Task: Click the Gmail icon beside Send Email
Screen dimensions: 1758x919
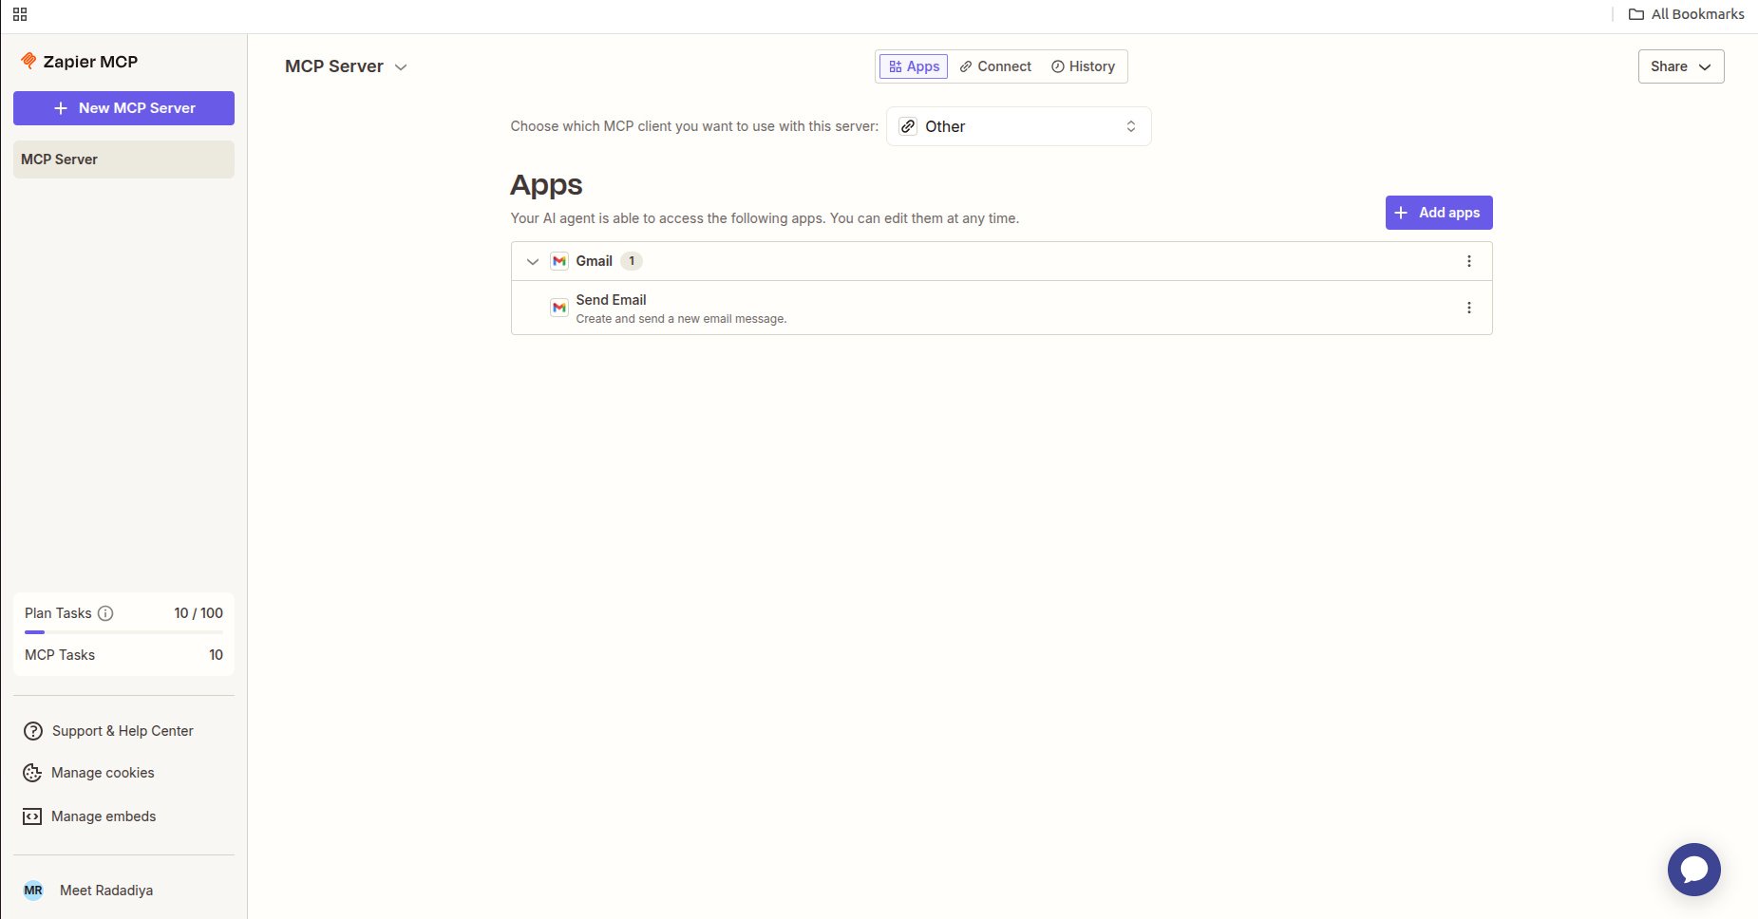Action: pos(559,308)
